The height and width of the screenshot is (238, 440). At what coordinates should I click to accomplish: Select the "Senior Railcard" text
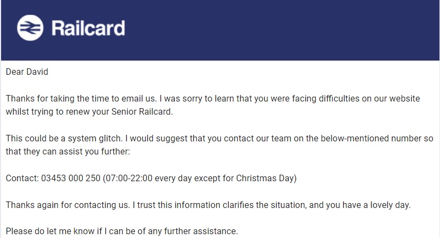tap(146, 111)
